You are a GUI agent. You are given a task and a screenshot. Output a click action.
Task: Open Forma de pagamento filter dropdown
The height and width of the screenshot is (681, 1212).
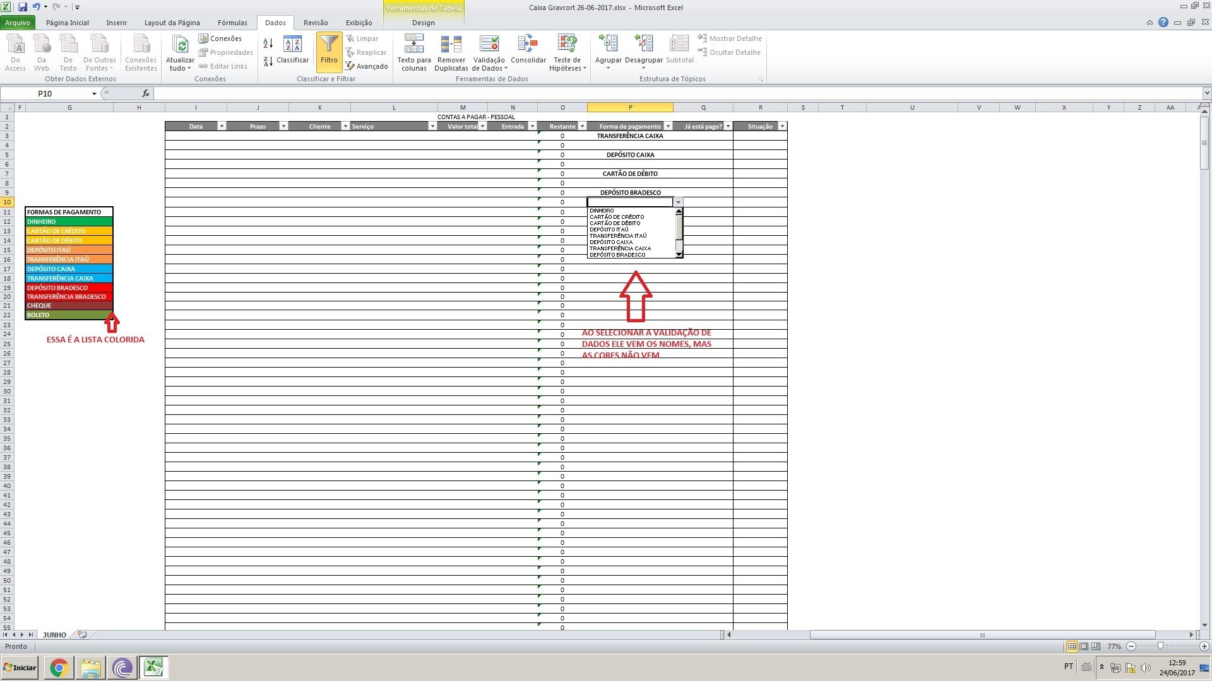tap(668, 126)
